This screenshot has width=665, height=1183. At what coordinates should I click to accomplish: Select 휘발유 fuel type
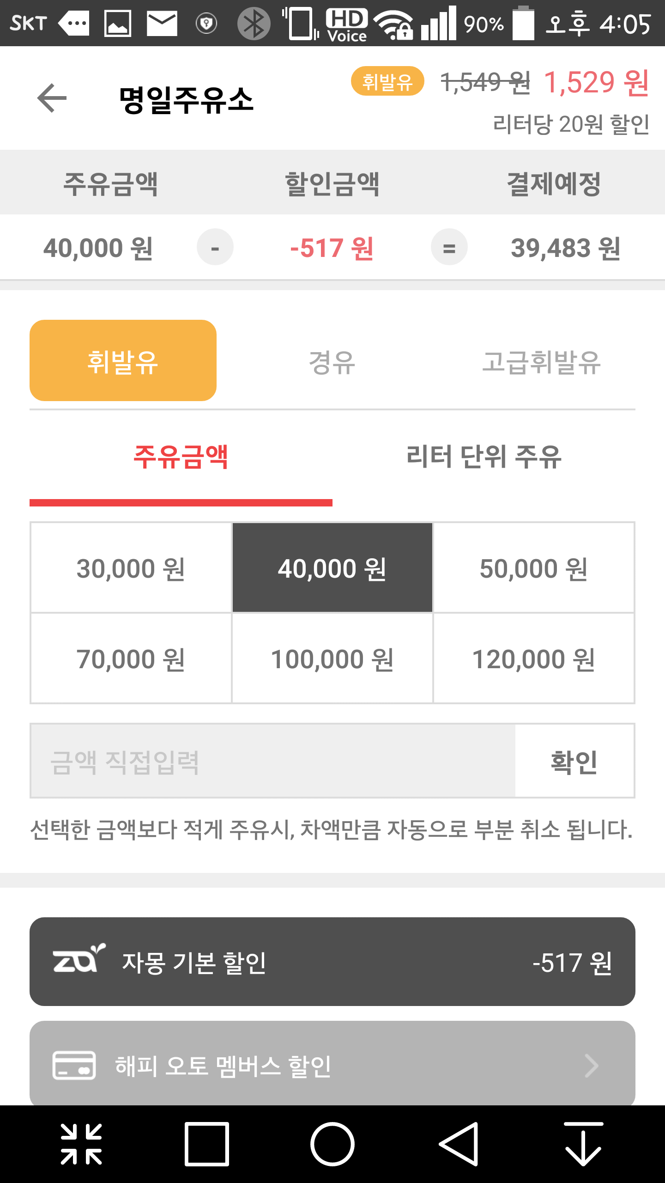click(x=123, y=360)
